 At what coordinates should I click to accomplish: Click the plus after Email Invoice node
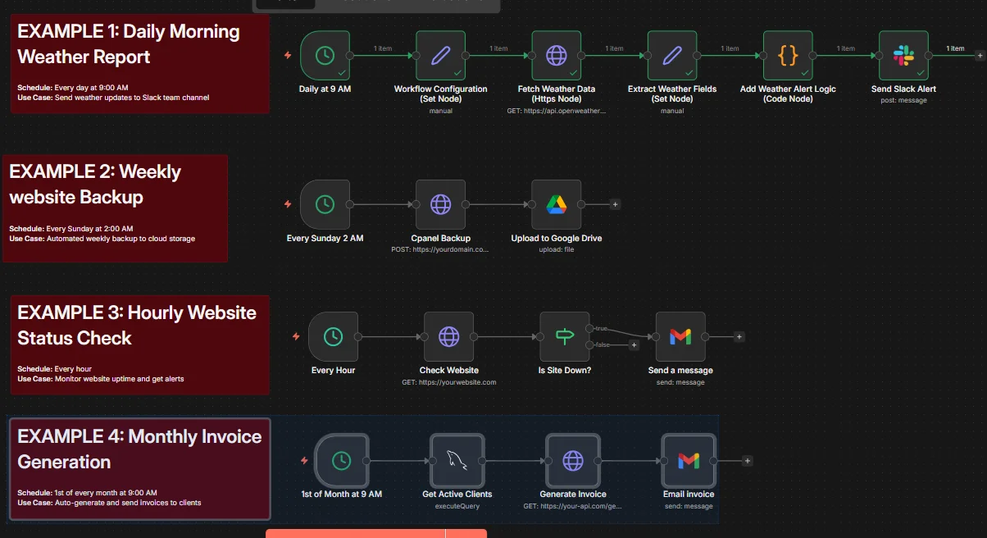pos(746,460)
